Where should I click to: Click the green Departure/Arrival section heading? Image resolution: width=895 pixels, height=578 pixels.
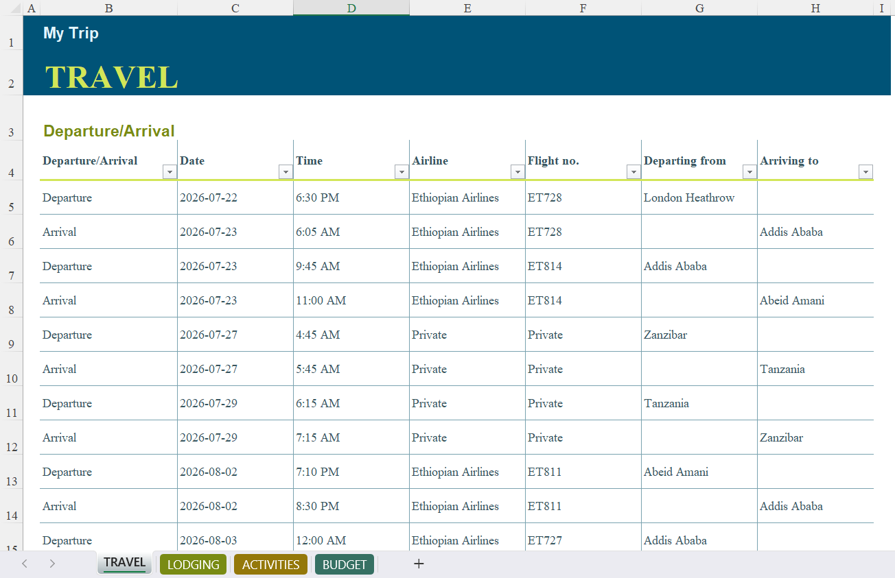pyautogui.click(x=109, y=131)
